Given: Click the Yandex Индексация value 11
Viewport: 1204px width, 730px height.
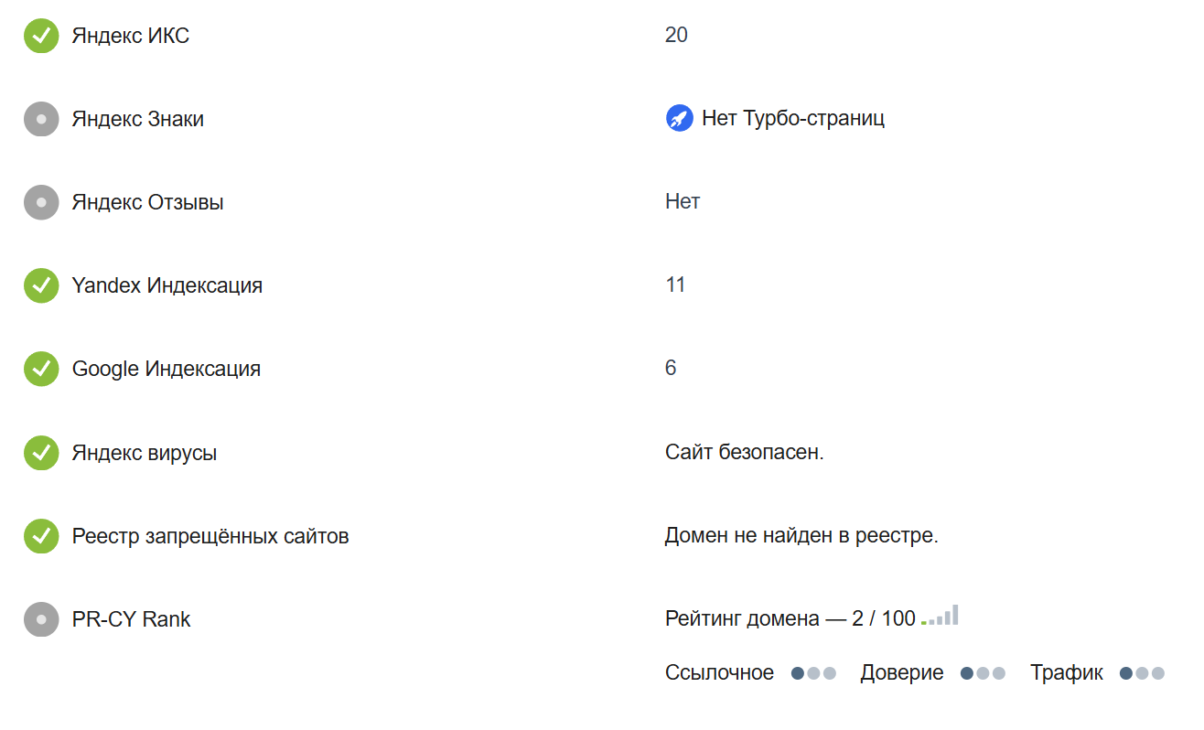Looking at the screenshot, I should 675,284.
